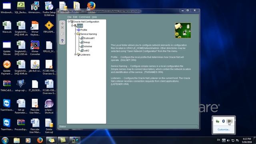
Task: Click the SingleJmlU (HQ) USD.xls icon
Action: pyautogui.click(x=21, y=48)
